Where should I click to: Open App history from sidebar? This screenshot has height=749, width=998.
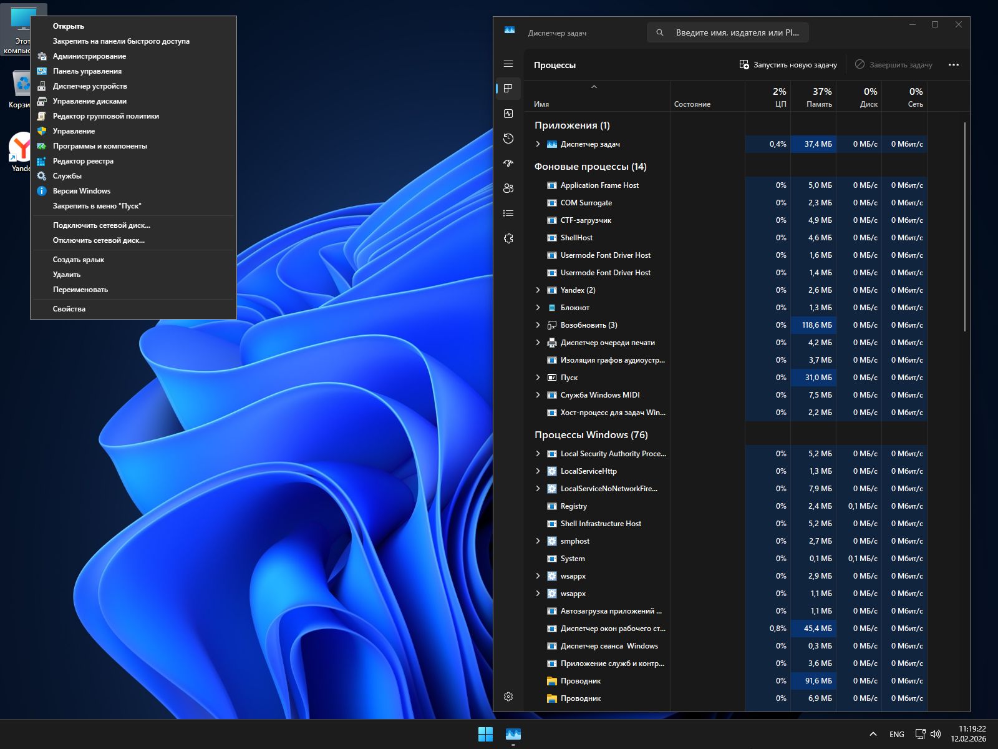508,139
